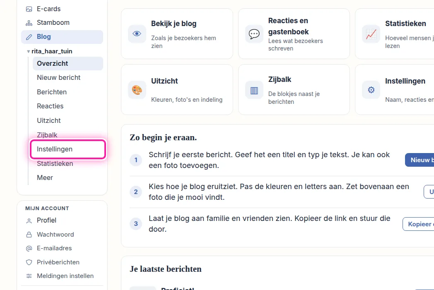Screen dimensions: 434x290
Task: Open the Instellingen card
Action: 395,90
